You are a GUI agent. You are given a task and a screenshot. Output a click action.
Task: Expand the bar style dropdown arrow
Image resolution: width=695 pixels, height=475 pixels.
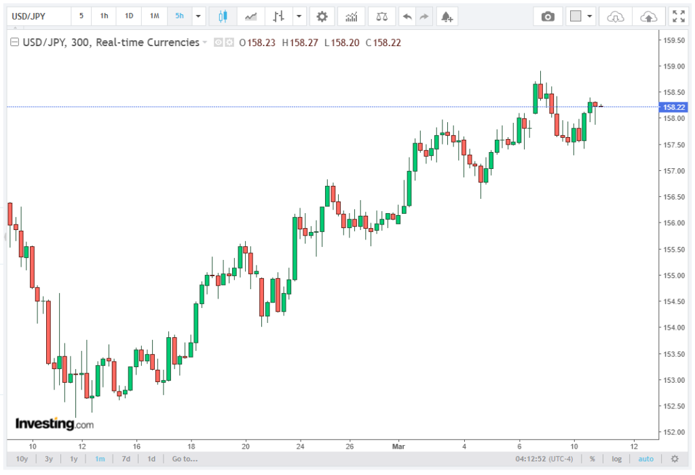tap(297, 16)
